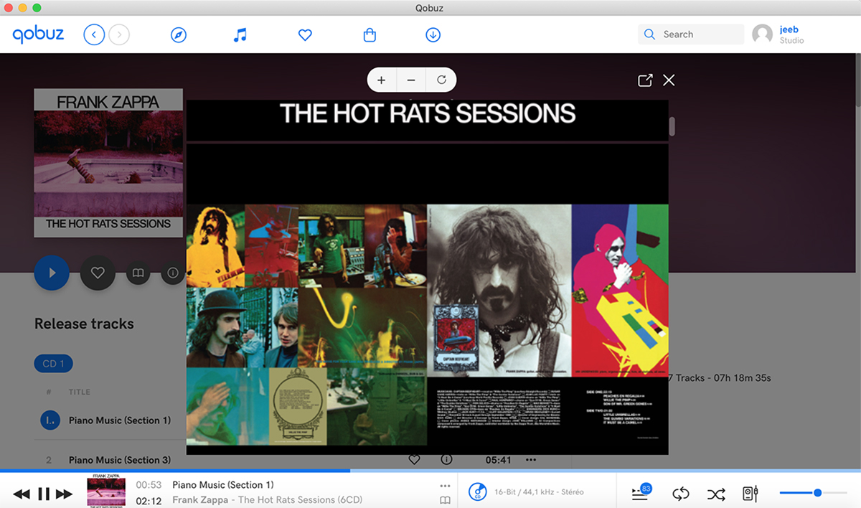This screenshot has height=508, width=861.
Task: Zoom out of the booklet with minus
Action: [x=411, y=80]
